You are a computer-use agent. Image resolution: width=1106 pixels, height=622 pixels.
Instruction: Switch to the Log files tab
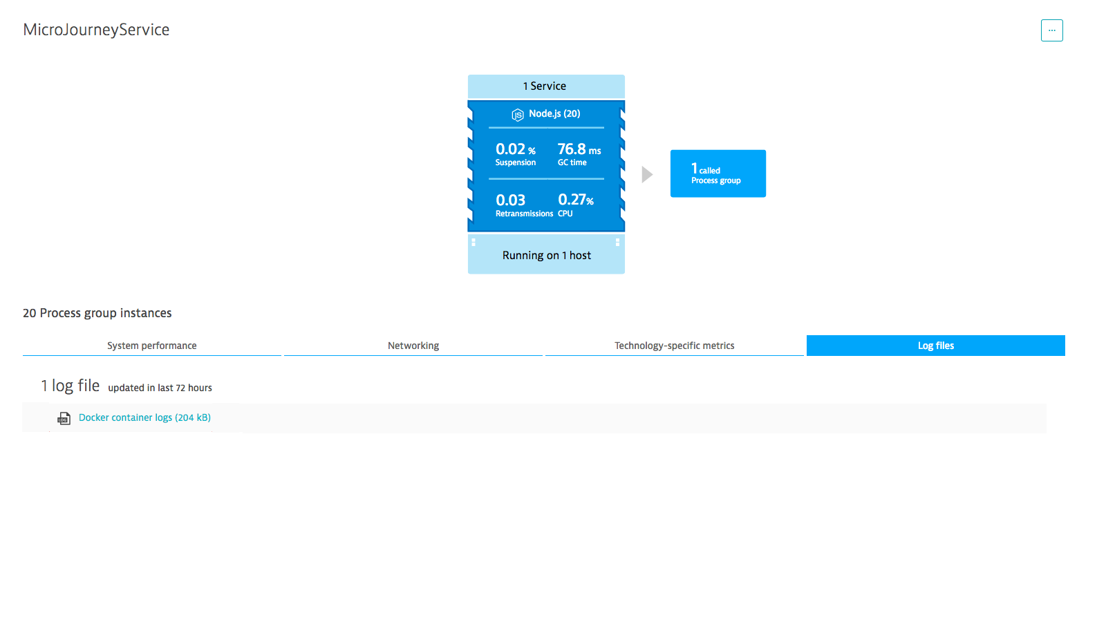tap(935, 346)
